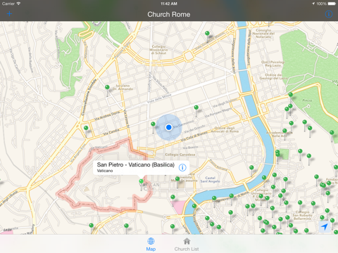Tap the Collegio Canadese map label
The height and width of the screenshot is (253, 338).
[180, 155]
